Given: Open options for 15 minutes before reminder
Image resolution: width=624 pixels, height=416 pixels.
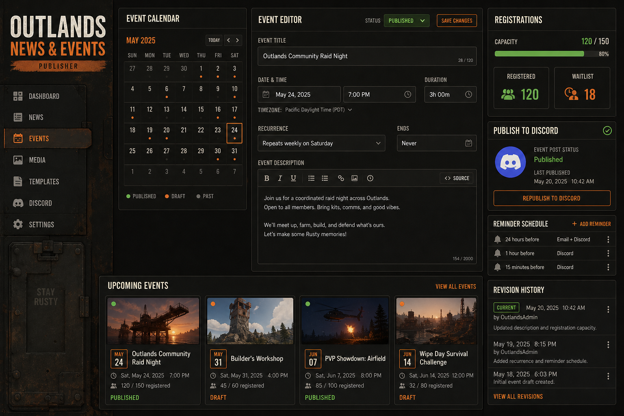Looking at the screenshot, I should (x=608, y=267).
